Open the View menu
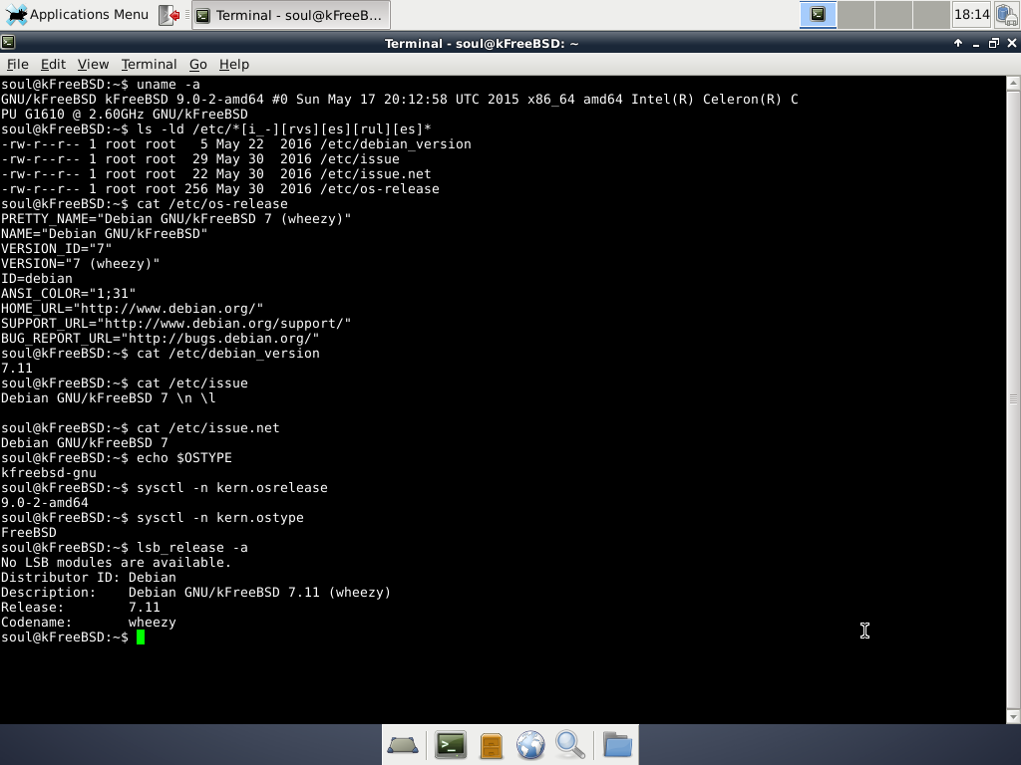Image resolution: width=1021 pixels, height=765 pixels. (93, 65)
